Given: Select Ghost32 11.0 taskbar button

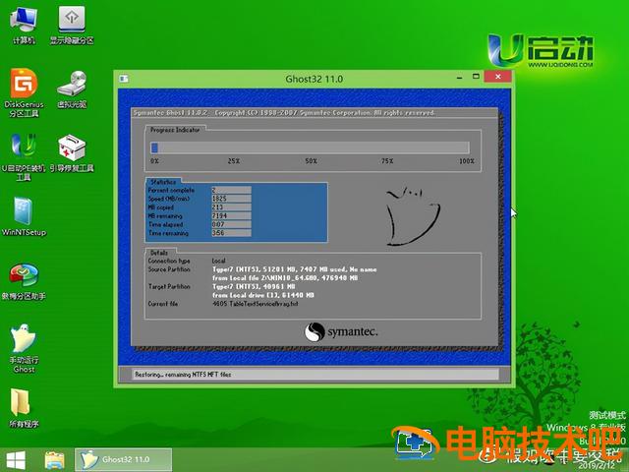Looking at the screenshot, I should tap(123, 459).
